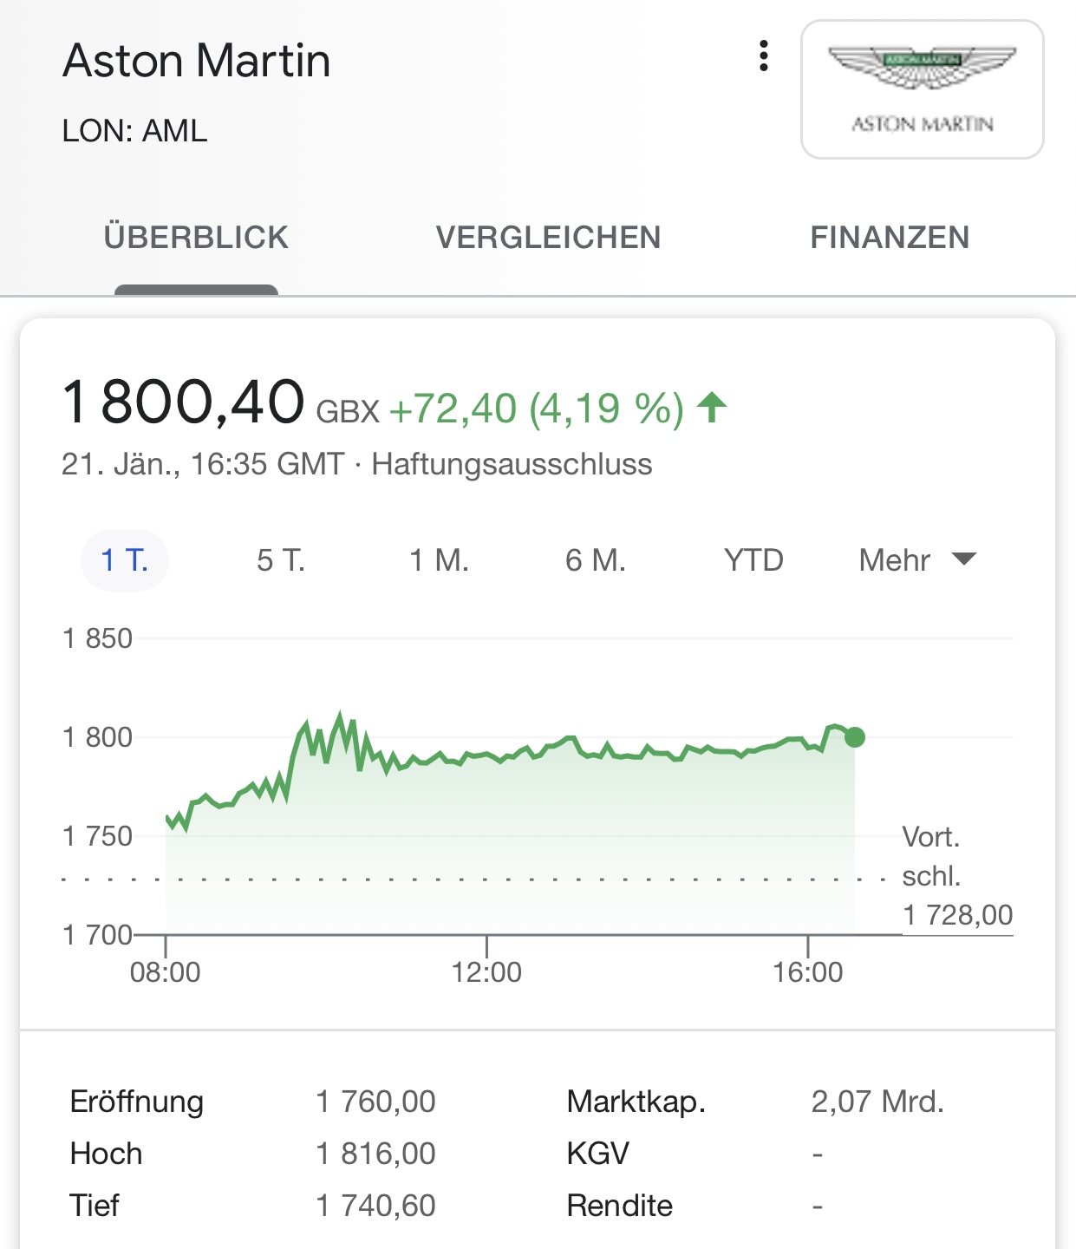Expand the Mehr time range dropdown
Image resolution: width=1076 pixels, height=1249 pixels.
pyautogui.click(x=895, y=560)
